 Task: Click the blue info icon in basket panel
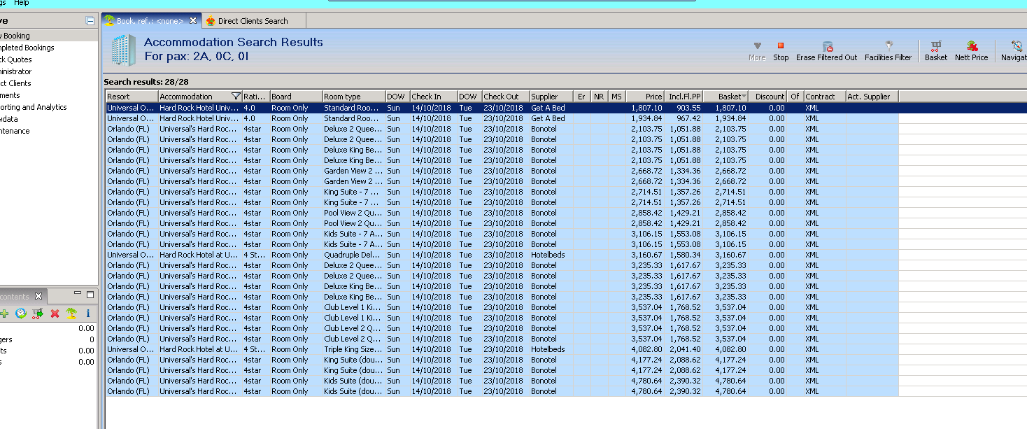[x=88, y=314]
